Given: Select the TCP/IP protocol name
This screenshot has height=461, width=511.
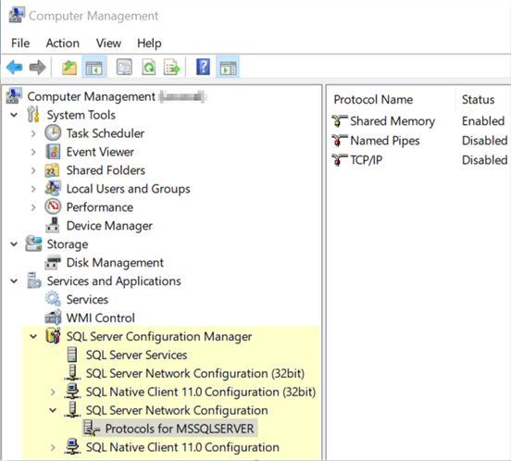Looking at the screenshot, I should (367, 160).
